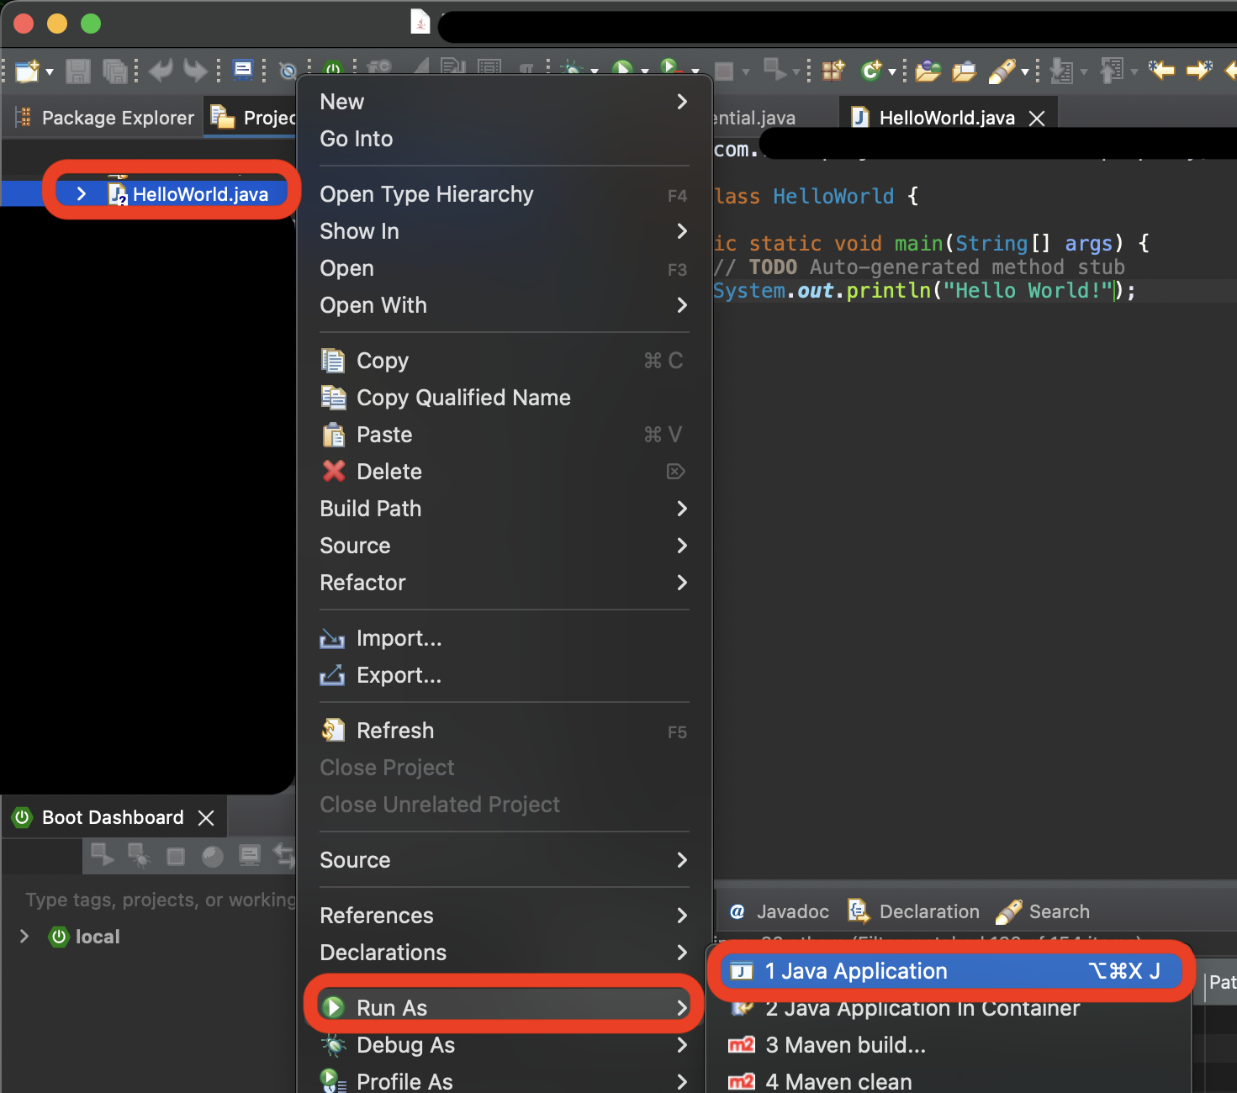The height and width of the screenshot is (1093, 1237).
Task: Click the Open Console monitor icon in toolbar
Action: tap(243, 70)
